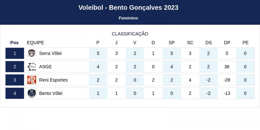260x130 pixels.
Task: Open the Bento Vôlei team name
Action: [51, 93]
